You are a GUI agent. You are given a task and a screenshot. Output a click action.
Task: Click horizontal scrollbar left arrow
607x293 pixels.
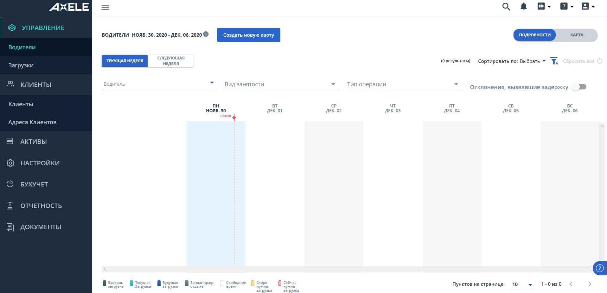point(105,269)
